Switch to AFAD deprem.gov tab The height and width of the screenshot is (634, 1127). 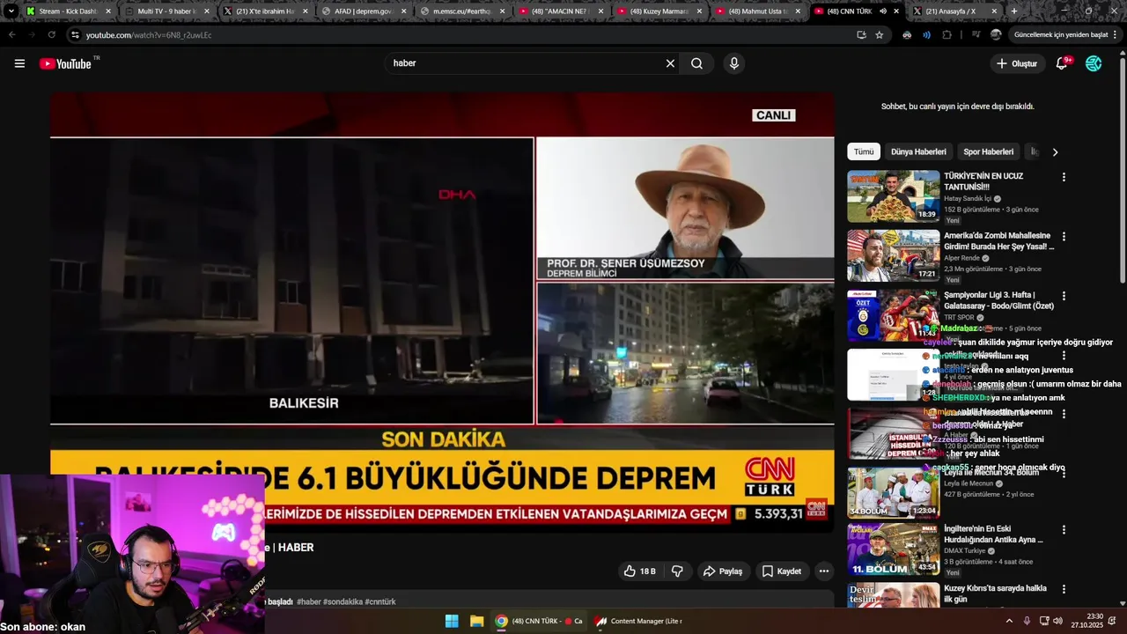point(363,11)
